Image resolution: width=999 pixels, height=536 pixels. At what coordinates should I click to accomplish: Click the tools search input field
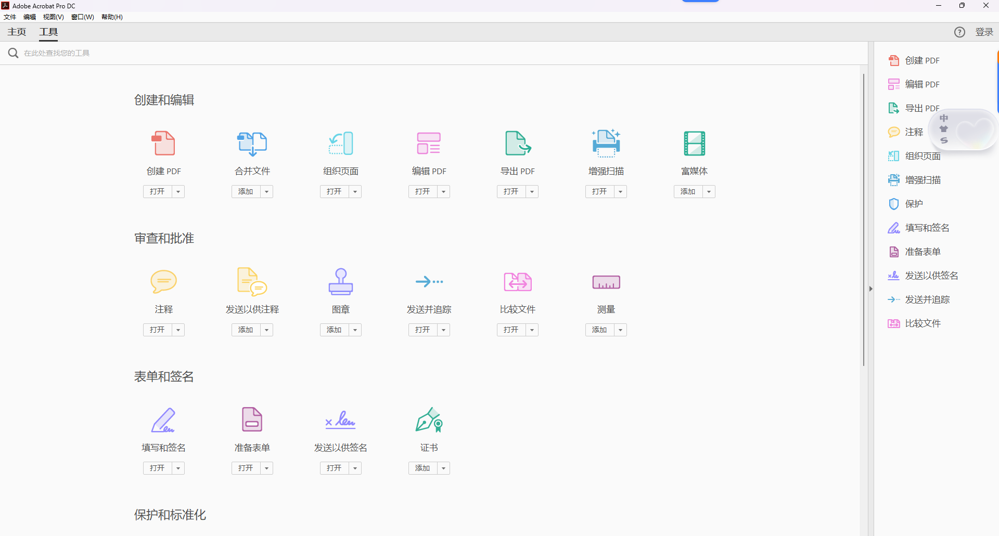(x=208, y=53)
